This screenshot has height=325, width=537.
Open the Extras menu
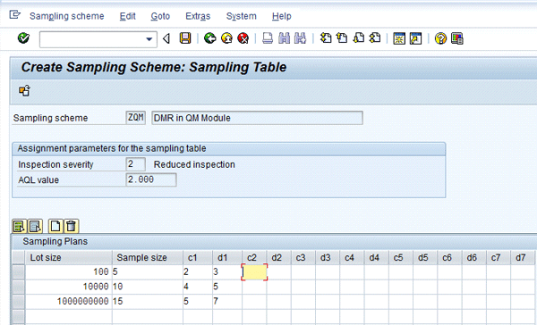tap(198, 16)
